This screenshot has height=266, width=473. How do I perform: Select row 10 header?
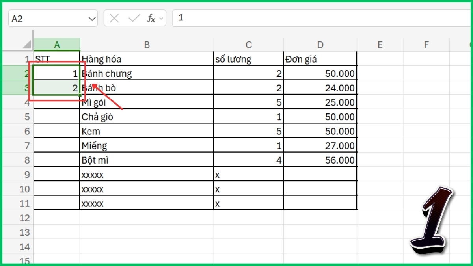(18, 189)
